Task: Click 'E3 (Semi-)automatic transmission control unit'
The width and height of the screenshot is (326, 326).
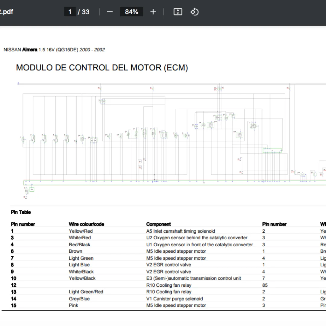Action: [x=193, y=278]
